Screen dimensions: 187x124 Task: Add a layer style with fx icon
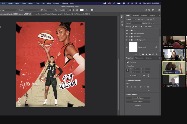tap(140, 54)
